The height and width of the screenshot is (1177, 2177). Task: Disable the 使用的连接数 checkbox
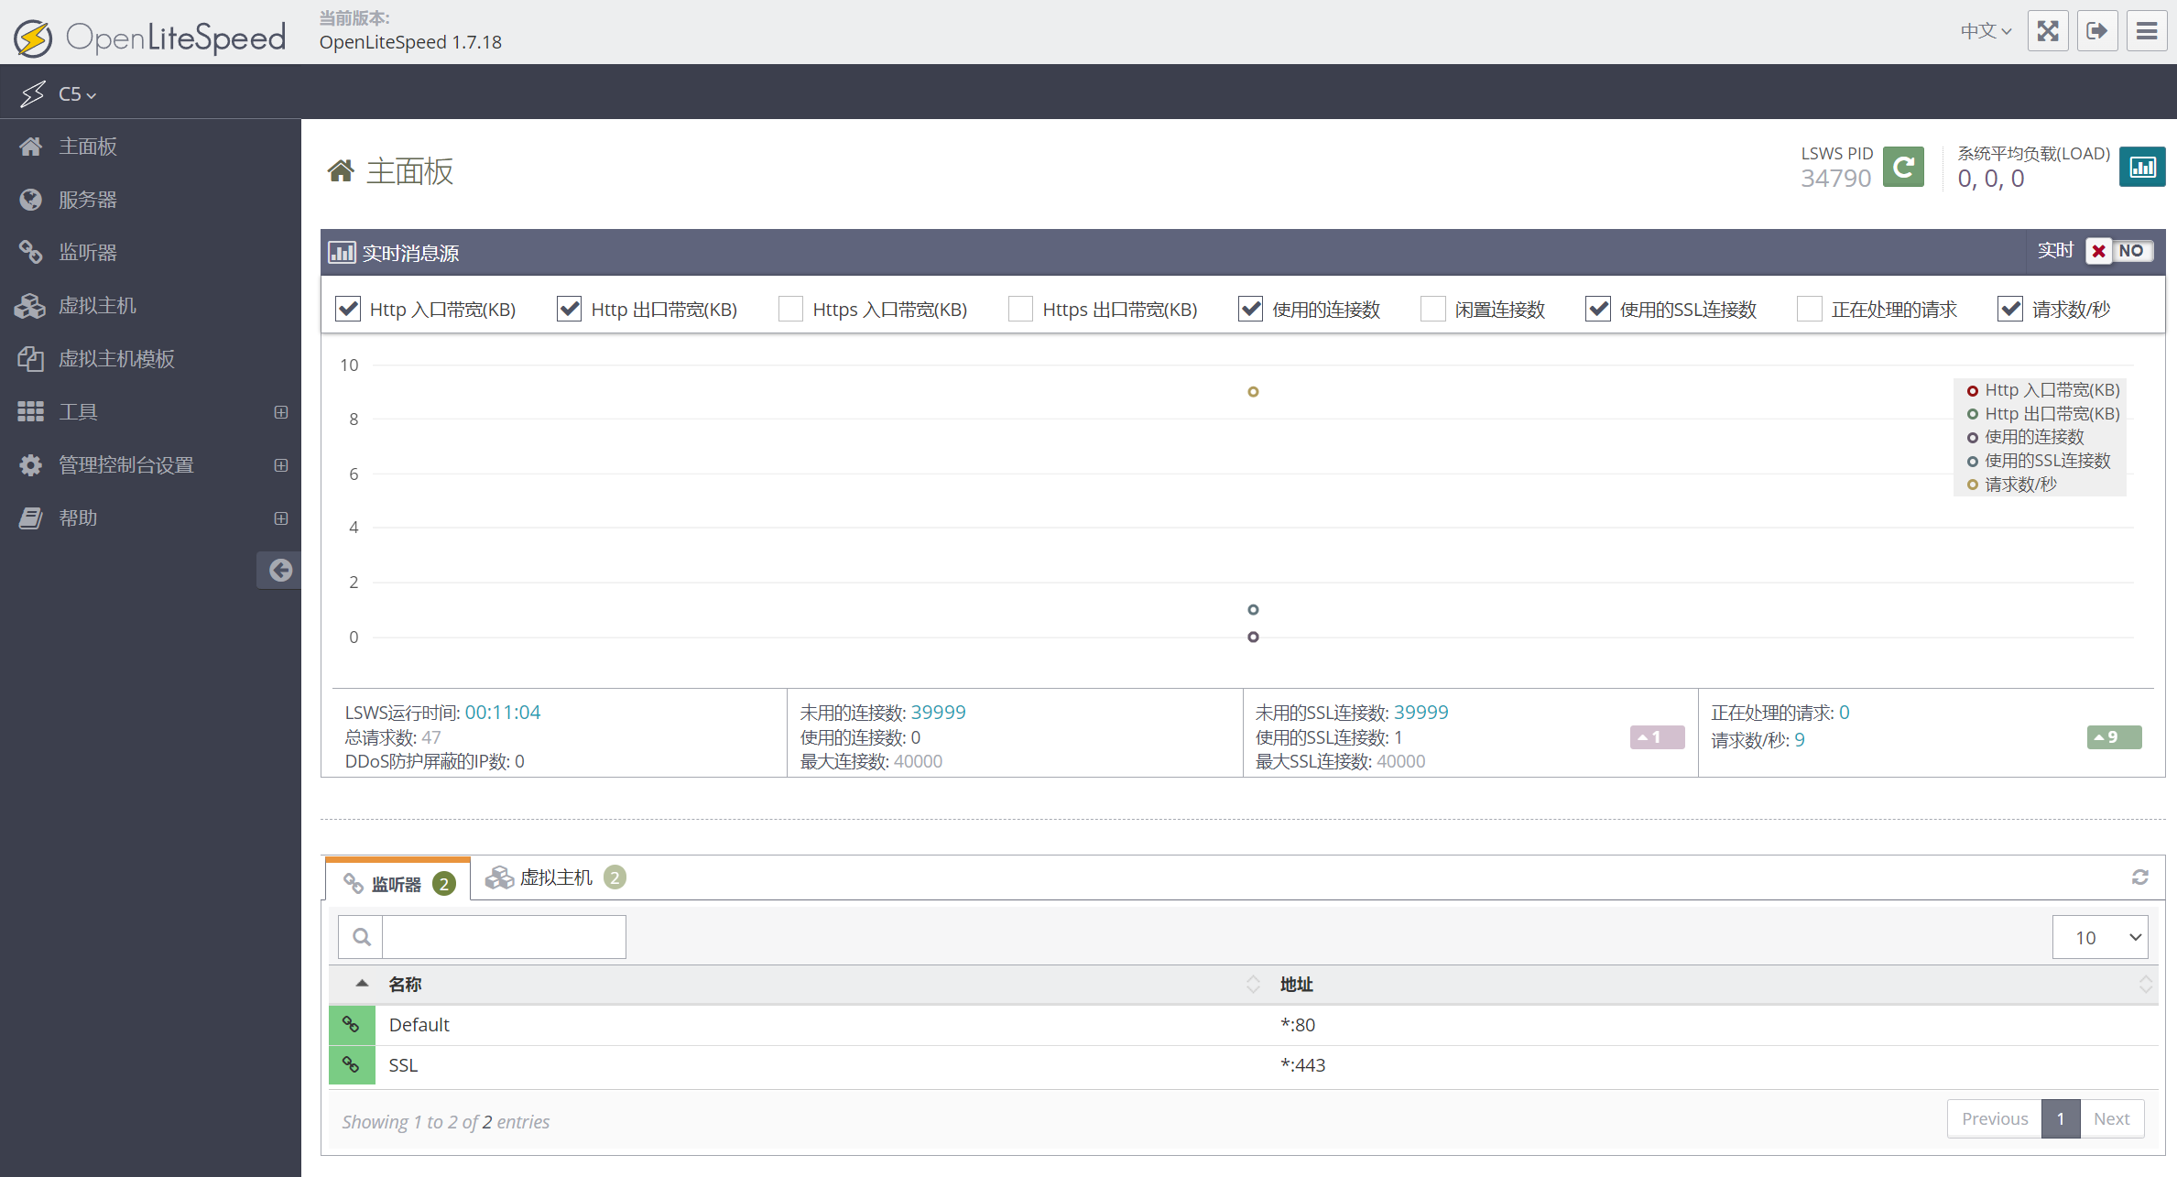[1248, 307]
